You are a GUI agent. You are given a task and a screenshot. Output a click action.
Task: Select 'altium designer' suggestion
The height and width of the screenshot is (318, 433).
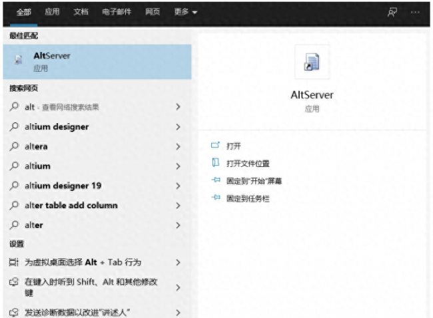(97, 127)
